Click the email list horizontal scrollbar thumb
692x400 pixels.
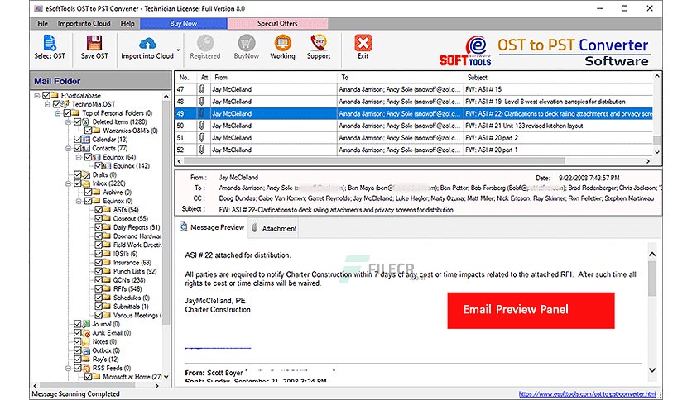tap(375, 161)
